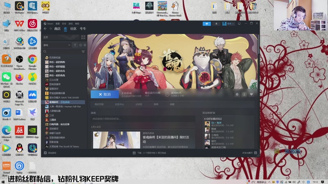
Task: Open the 讨论区 discussions link
Action: (139, 104)
